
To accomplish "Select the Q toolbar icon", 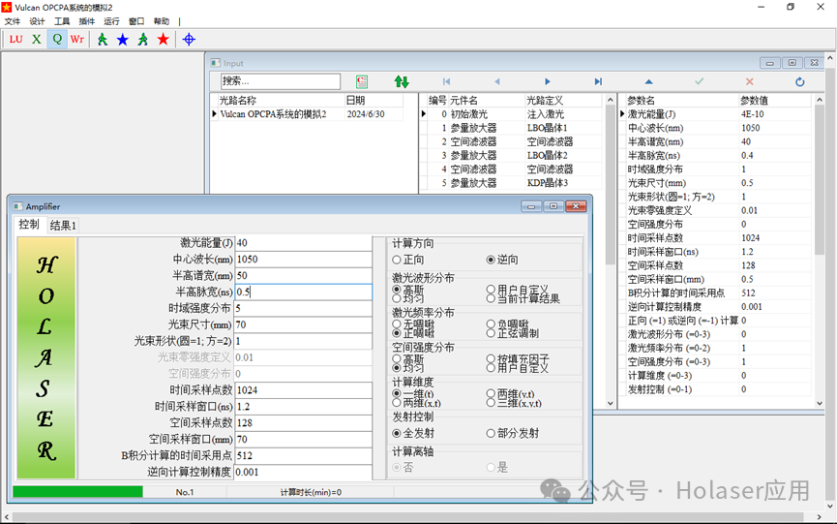I will point(57,40).
